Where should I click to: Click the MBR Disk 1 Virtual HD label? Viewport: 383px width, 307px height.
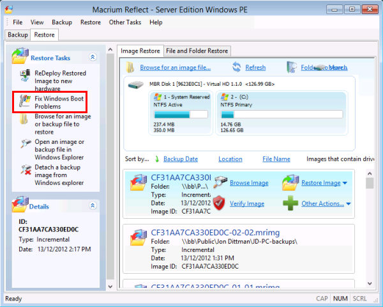(212, 84)
